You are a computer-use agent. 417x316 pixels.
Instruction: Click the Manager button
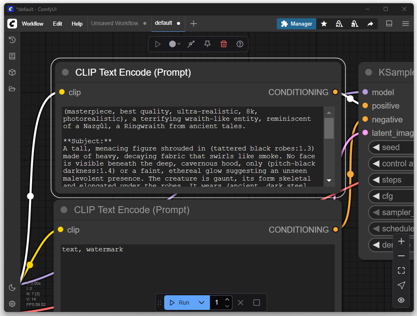[297, 24]
